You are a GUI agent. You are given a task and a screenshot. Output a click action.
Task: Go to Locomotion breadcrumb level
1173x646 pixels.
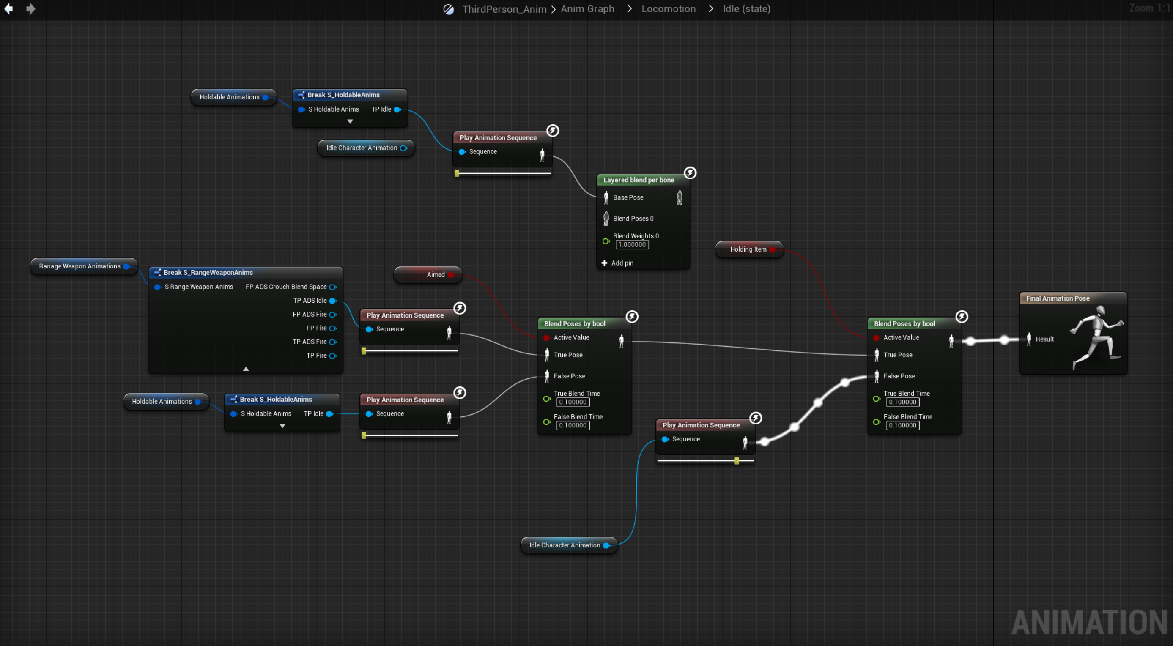668,8
